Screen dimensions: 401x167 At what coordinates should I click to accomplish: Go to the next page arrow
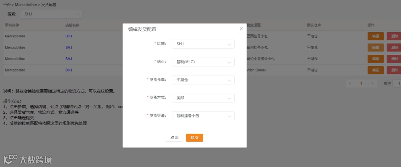tap(372, 83)
